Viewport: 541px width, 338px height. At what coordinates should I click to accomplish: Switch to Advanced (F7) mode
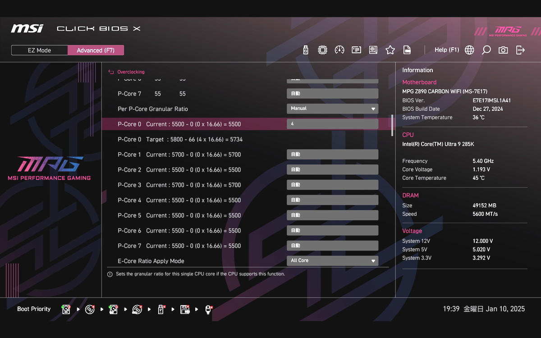(96, 50)
